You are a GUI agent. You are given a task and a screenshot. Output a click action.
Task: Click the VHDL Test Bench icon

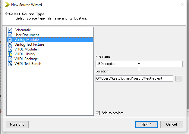10,64
